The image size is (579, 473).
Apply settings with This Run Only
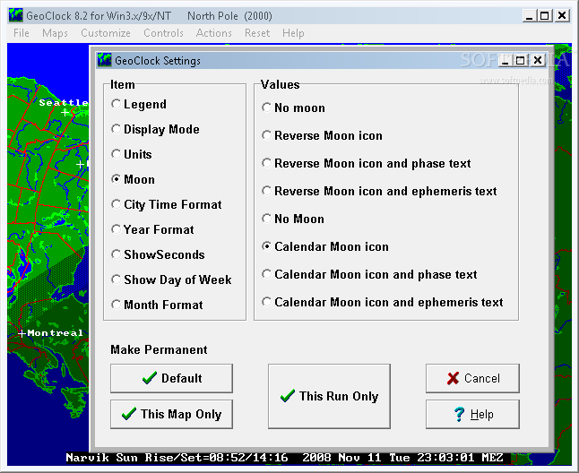click(x=329, y=396)
